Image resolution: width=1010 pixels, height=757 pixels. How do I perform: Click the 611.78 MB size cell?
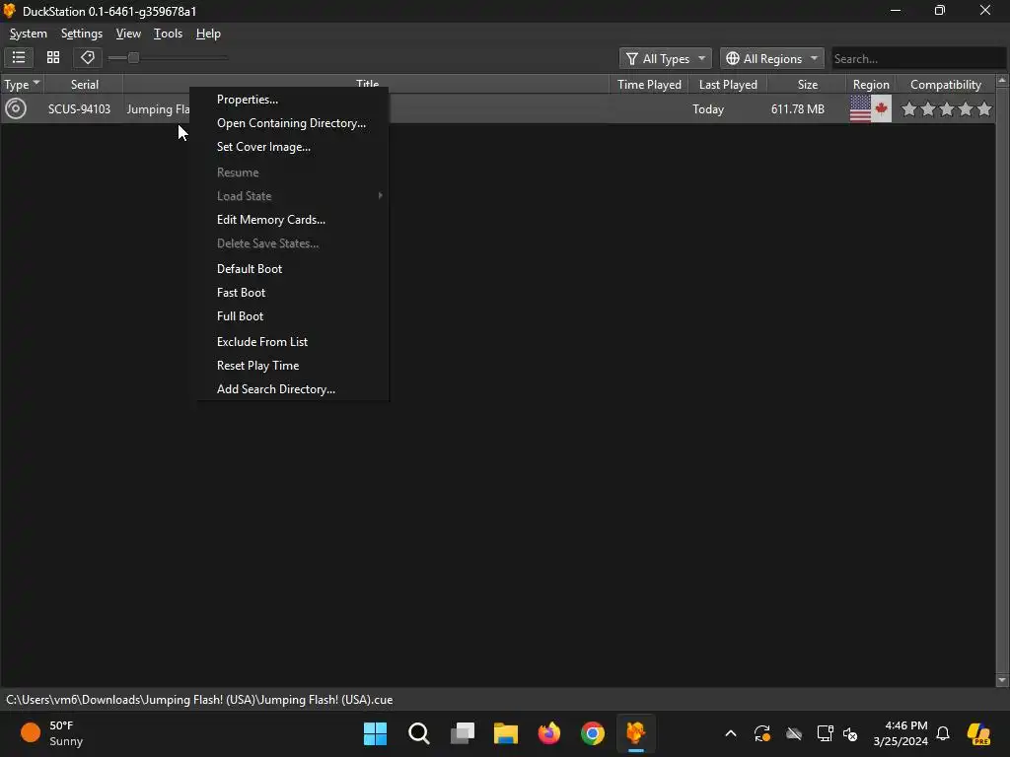point(797,109)
